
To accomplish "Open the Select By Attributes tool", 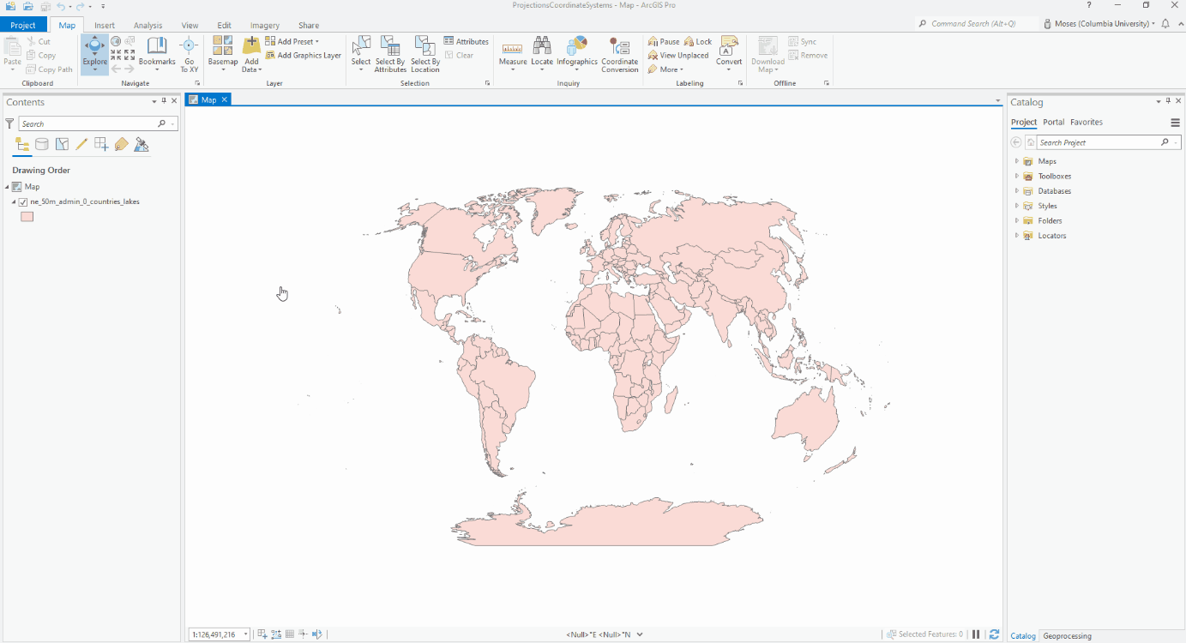I will pyautogui.click(x=390, y=53).
